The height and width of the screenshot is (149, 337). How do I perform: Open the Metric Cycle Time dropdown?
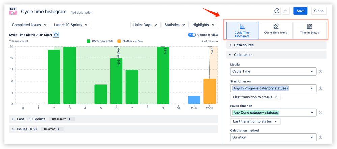tap(273, 71)
